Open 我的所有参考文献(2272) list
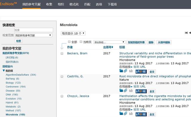The width and height of the screenshot is (191, 117). click(16, 53)
